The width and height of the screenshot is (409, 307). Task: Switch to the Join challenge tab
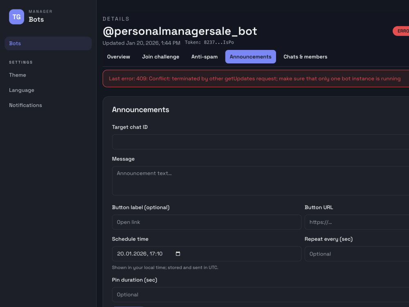coord(161,56)
